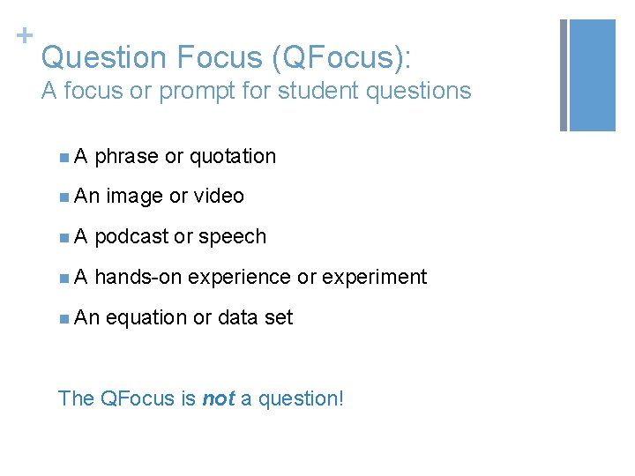
Task: Click the plus sign in top-left corner
Action: [x=23, y=35]
